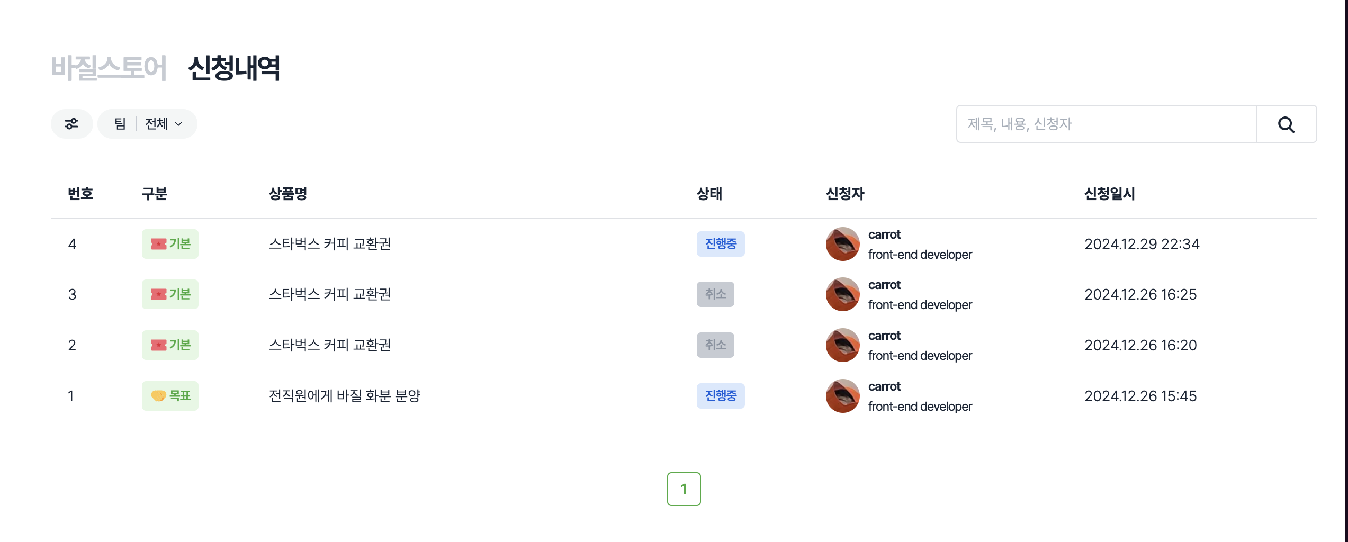Focus the 제목, 내용, 신청자 search field
The image size is (1348, 542).
tap(1106, 124)
